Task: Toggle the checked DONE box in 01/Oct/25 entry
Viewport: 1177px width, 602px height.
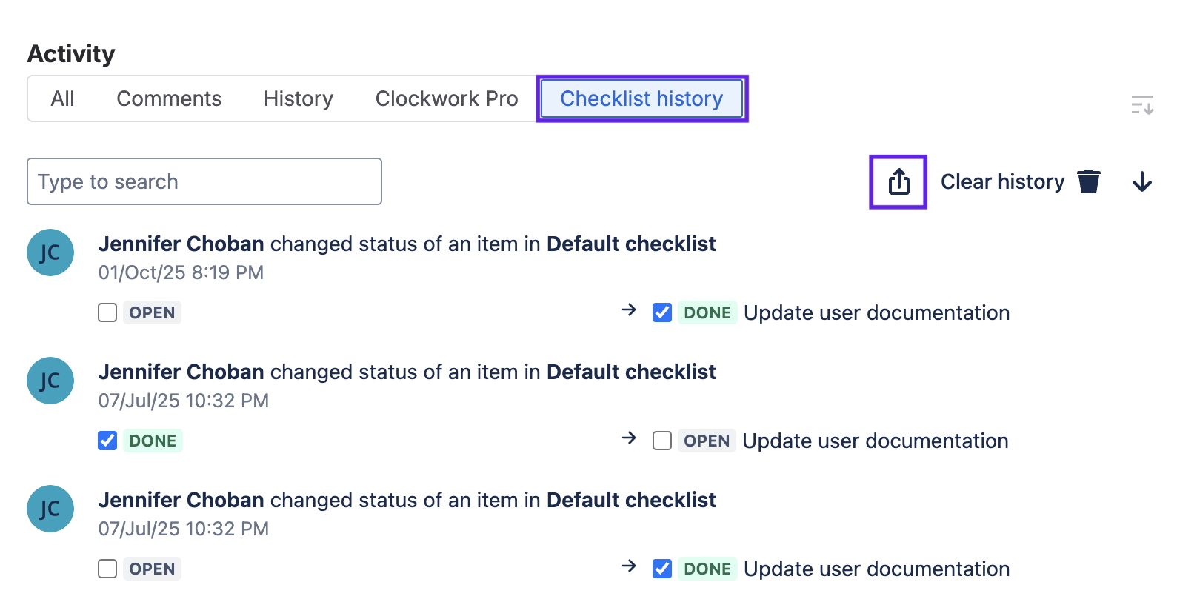Action: 662,312
